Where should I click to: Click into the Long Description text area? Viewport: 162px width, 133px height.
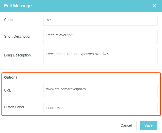coord(100,56)
